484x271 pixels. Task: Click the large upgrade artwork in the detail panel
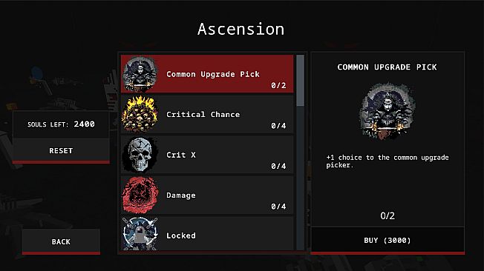pyautogui.click(x=387, y=112)
